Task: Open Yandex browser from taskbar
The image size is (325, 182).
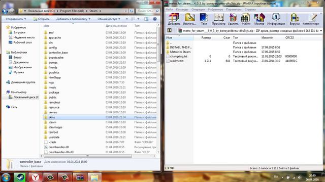Action: tap(36, 177)
